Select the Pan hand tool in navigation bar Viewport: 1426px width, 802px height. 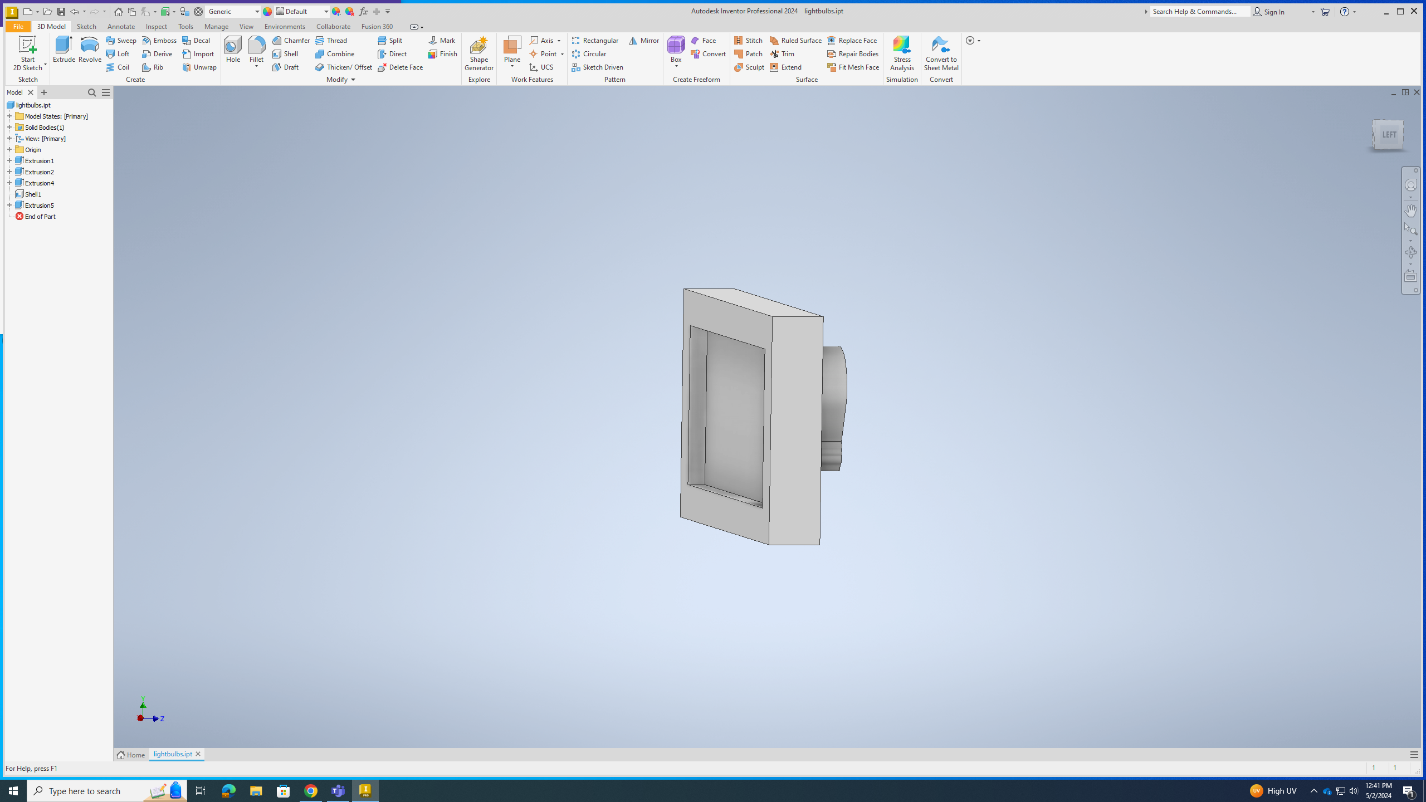tap(1410, 211)
